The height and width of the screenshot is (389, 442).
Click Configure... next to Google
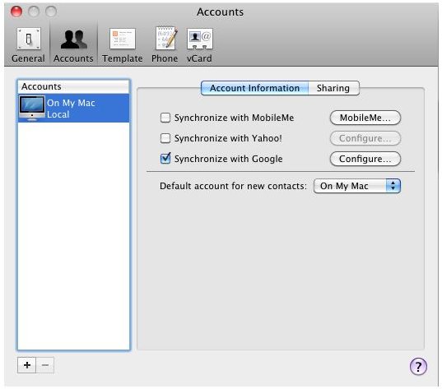coord(365,159)
